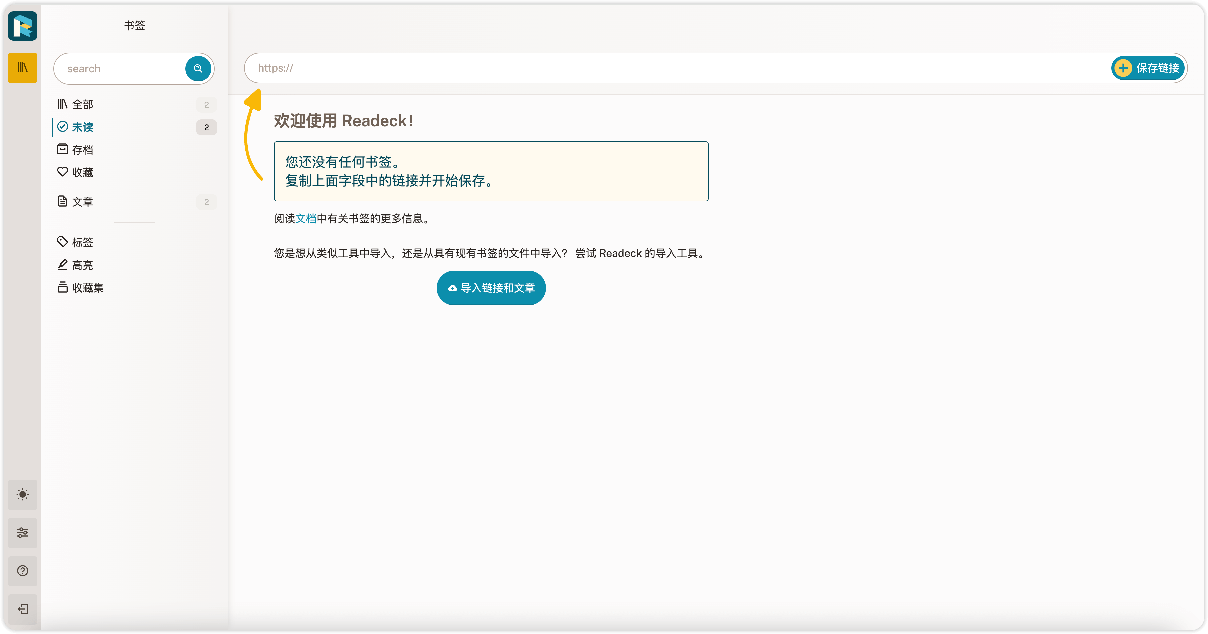Click the plus icon in 保存链接

coord(1123,68)
